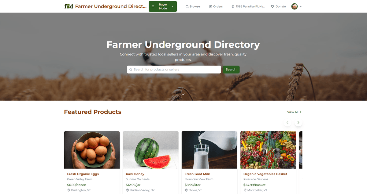Click the green Search button

tap(231, 70)
